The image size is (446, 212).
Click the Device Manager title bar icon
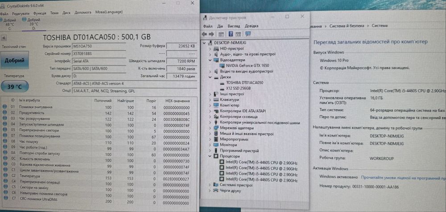coord(205,18)
